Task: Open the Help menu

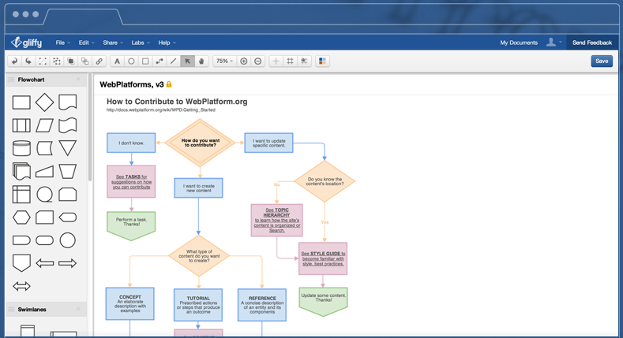Action: 167,43
